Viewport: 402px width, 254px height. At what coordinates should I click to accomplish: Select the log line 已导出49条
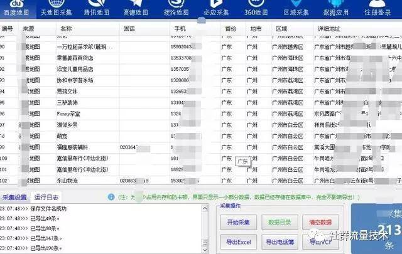[x=45, y=218]
